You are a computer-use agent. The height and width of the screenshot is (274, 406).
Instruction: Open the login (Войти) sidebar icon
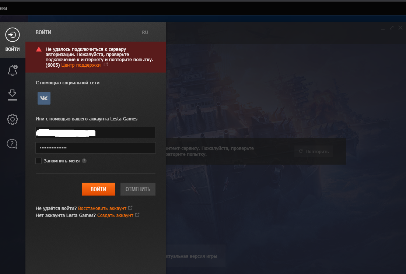pos(13,35)
